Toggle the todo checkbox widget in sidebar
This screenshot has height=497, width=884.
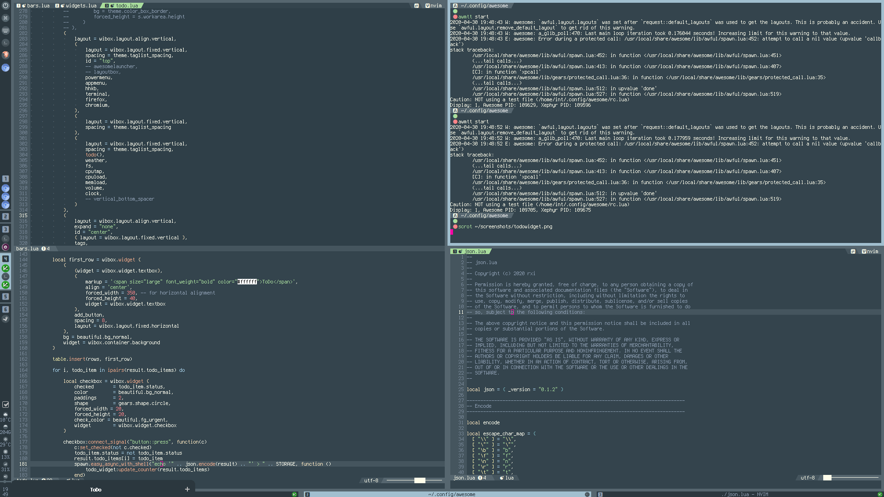click(6, 405)
